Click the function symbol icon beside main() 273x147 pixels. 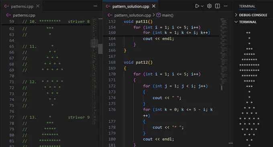tap(159, 15)
